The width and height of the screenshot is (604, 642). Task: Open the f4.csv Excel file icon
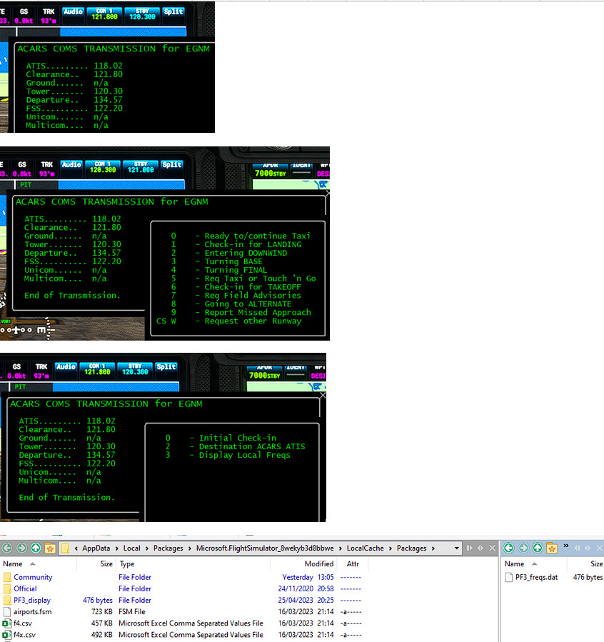pyautogui.click(x=6, y=623)
